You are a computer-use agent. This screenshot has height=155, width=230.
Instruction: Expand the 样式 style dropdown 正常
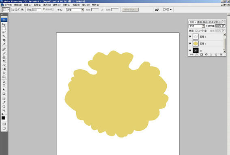(75, 10)
